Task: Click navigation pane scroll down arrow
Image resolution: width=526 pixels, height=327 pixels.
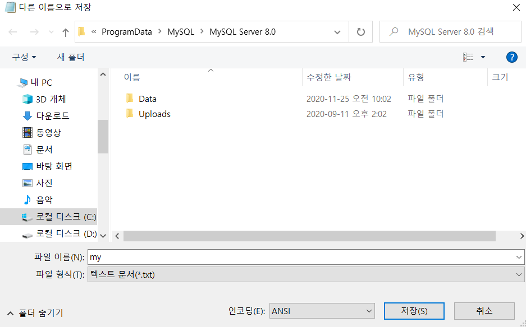Action: pos(103,236)
